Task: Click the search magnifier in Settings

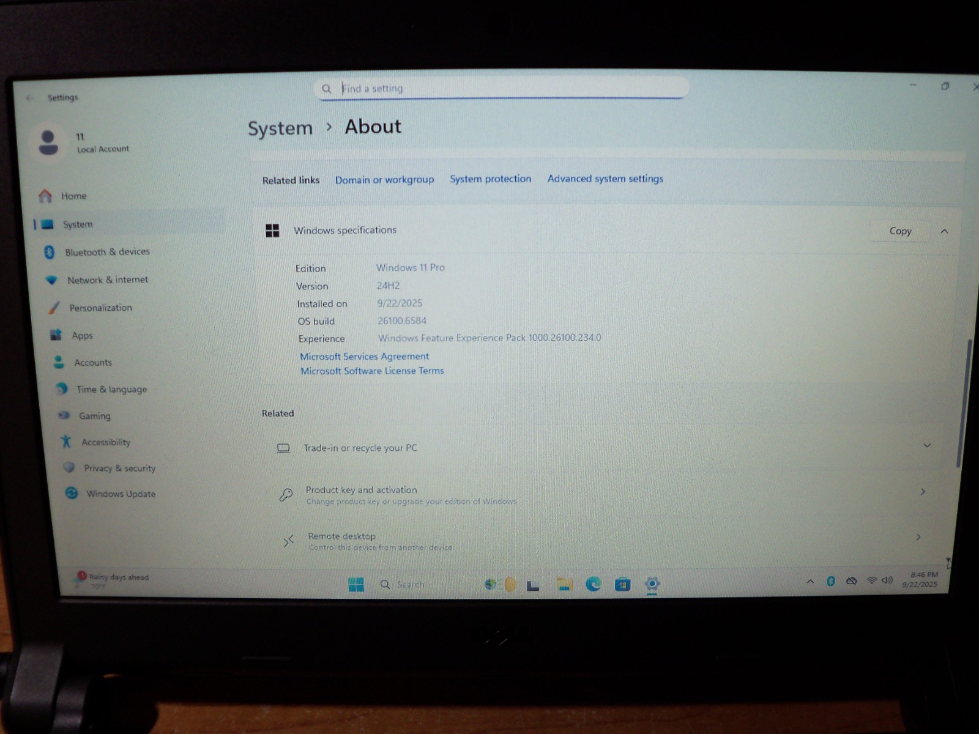Action: pos(327,89)
